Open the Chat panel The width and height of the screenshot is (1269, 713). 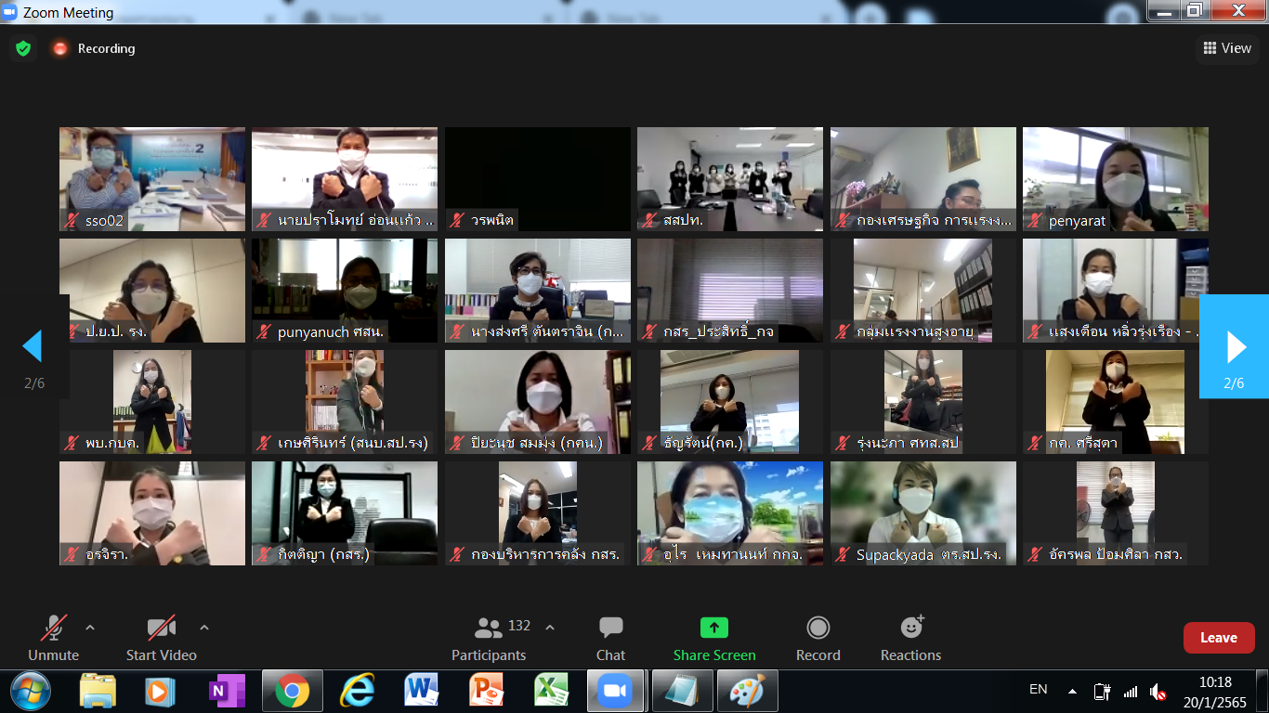coord(610,638)
